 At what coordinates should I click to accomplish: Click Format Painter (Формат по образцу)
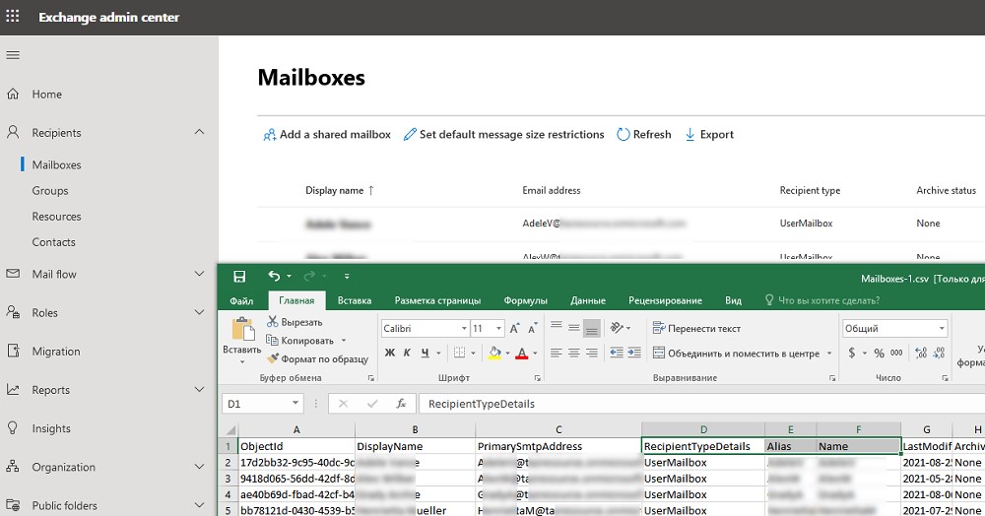pos(317,359)
